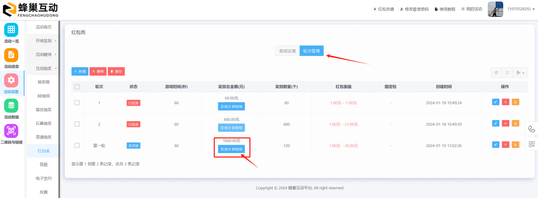Check the checkbox for 第一轮 row

coord(77,145)
